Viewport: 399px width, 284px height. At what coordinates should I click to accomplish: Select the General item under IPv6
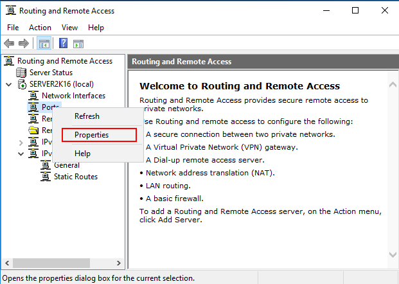click(67, 165)
